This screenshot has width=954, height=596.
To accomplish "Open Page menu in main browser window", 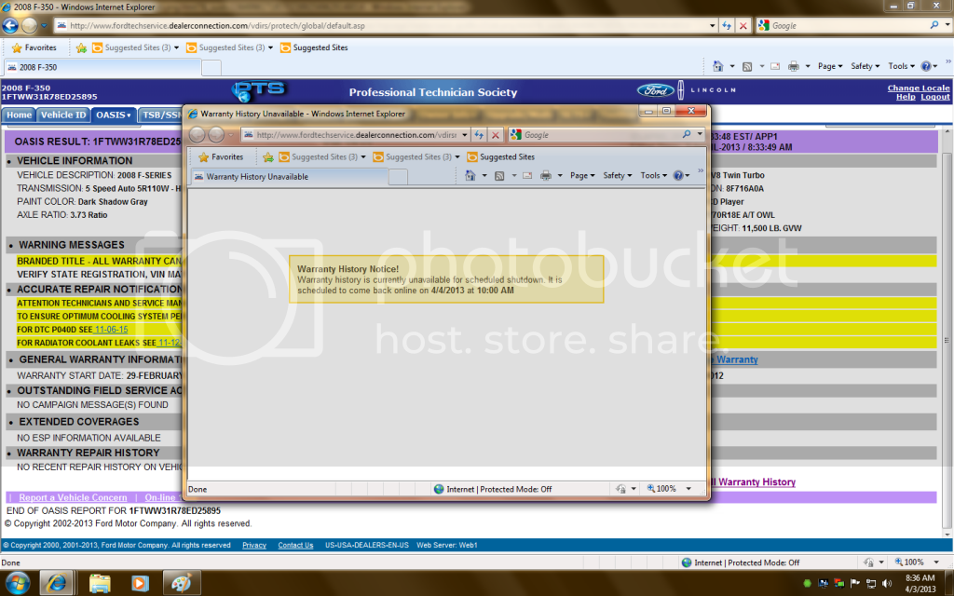I will pos(830,66).
